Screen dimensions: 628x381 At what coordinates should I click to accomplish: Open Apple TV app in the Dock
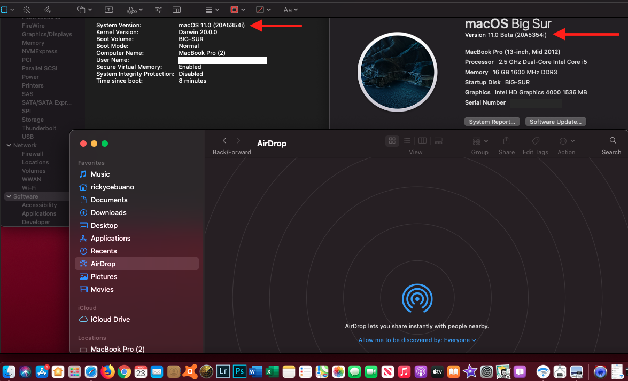click(437, 371)
